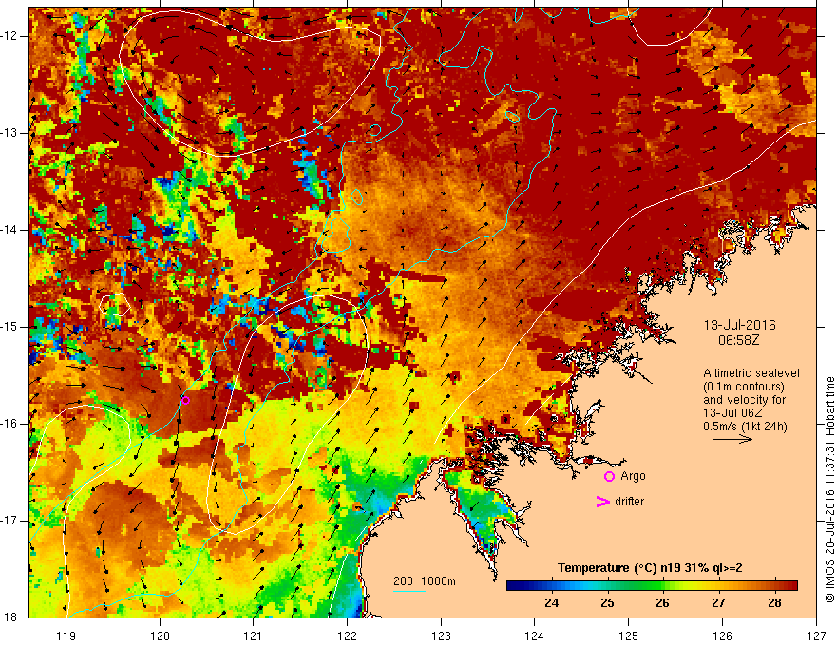Click the color bar value '26'
This screenshot has height=646, width=836.
pyautogui.click(x=663, y=603)
